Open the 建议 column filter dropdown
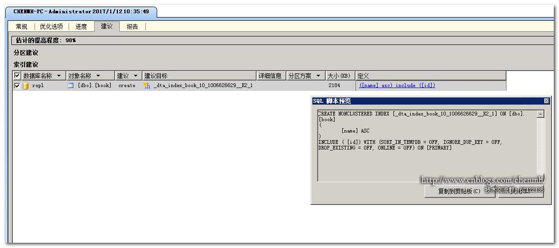 (x=135, y=76)
